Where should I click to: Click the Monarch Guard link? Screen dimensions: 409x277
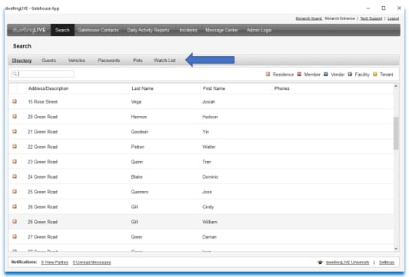pos(309,18)
